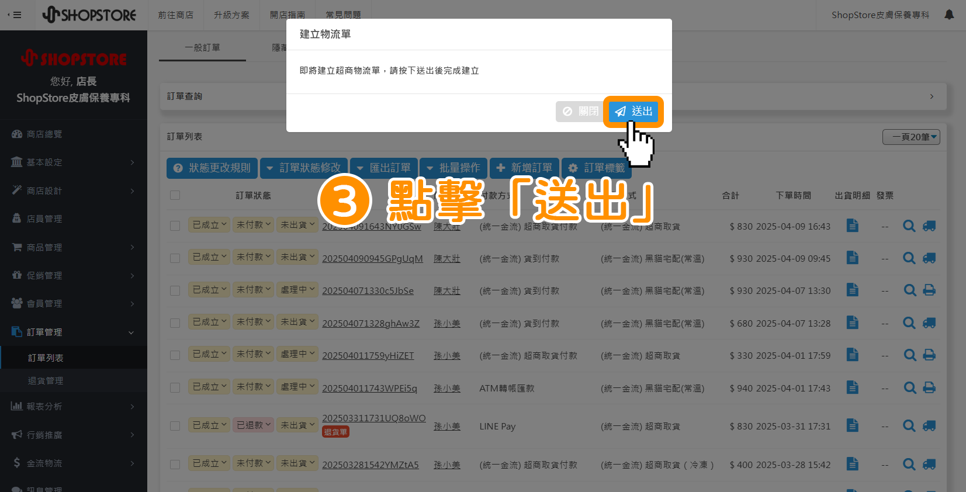The image size is (966, 492).
Task: Click printer icon for order 202504011759yHiZET
Action: coord(929,355)
